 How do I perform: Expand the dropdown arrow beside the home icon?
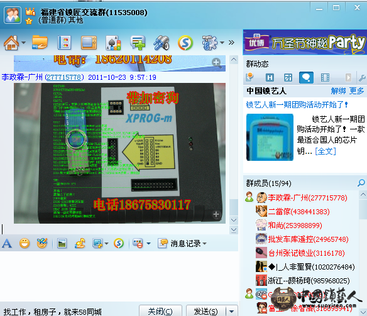pos(24,43)
